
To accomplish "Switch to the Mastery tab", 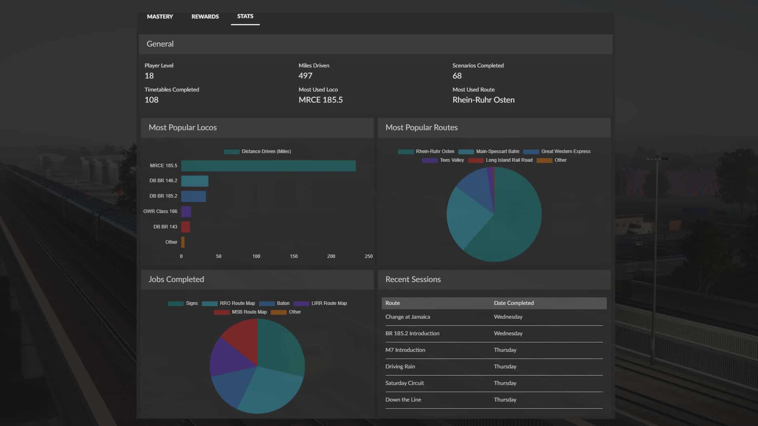I will pos(160,17).
